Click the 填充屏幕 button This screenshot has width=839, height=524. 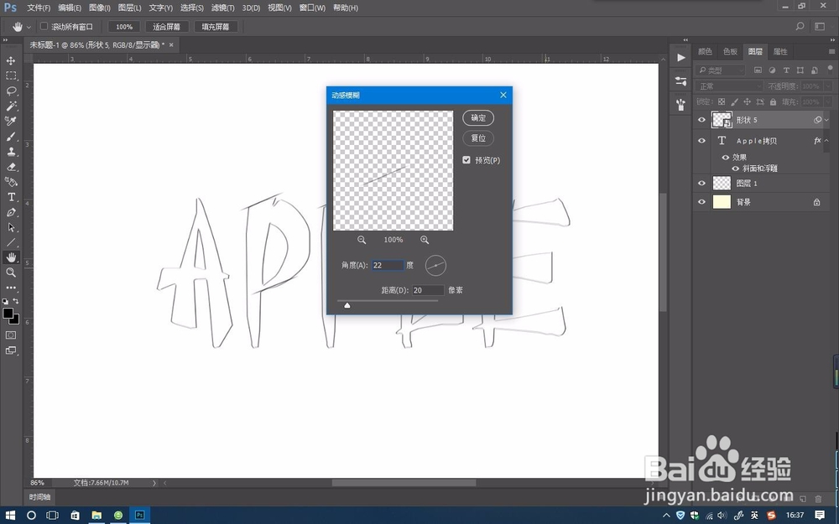click(216, 26)
